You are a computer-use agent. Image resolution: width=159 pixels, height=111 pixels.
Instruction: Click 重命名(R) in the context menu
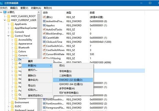coord(37,80)
